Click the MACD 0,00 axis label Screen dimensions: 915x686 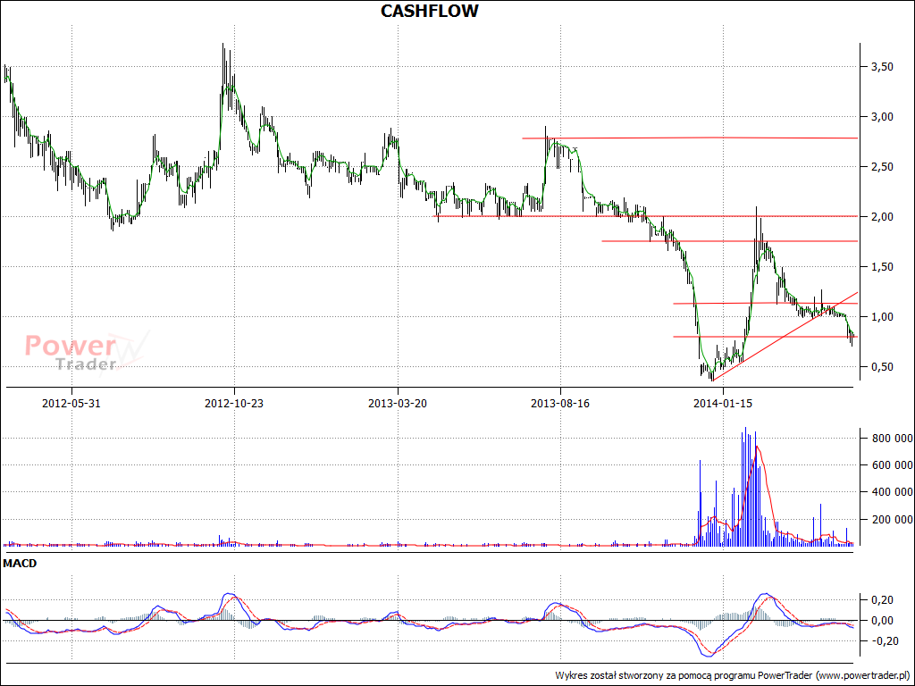882,620
